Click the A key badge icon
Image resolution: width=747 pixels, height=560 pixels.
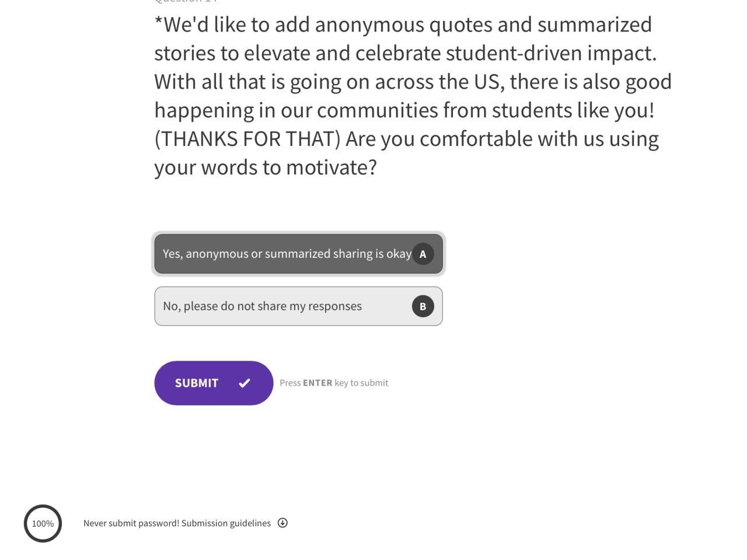point(423,254)
